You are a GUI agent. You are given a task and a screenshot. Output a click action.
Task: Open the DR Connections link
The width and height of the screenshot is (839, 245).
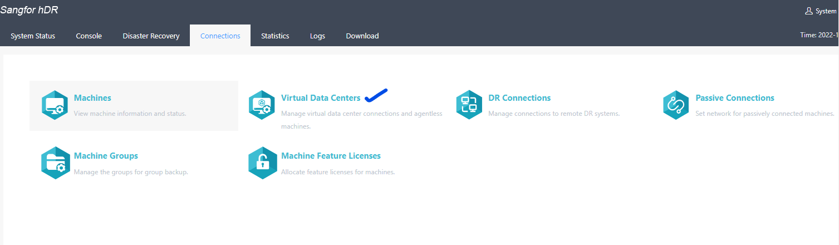pyautogui.click(x=519, y=98)
